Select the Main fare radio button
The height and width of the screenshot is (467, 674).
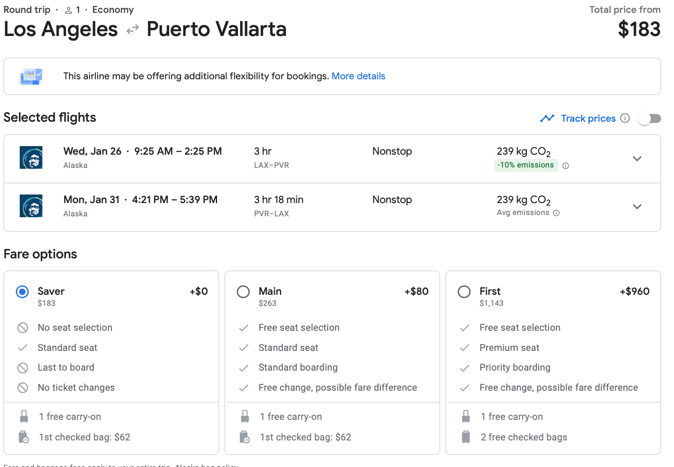coord(243,292)
